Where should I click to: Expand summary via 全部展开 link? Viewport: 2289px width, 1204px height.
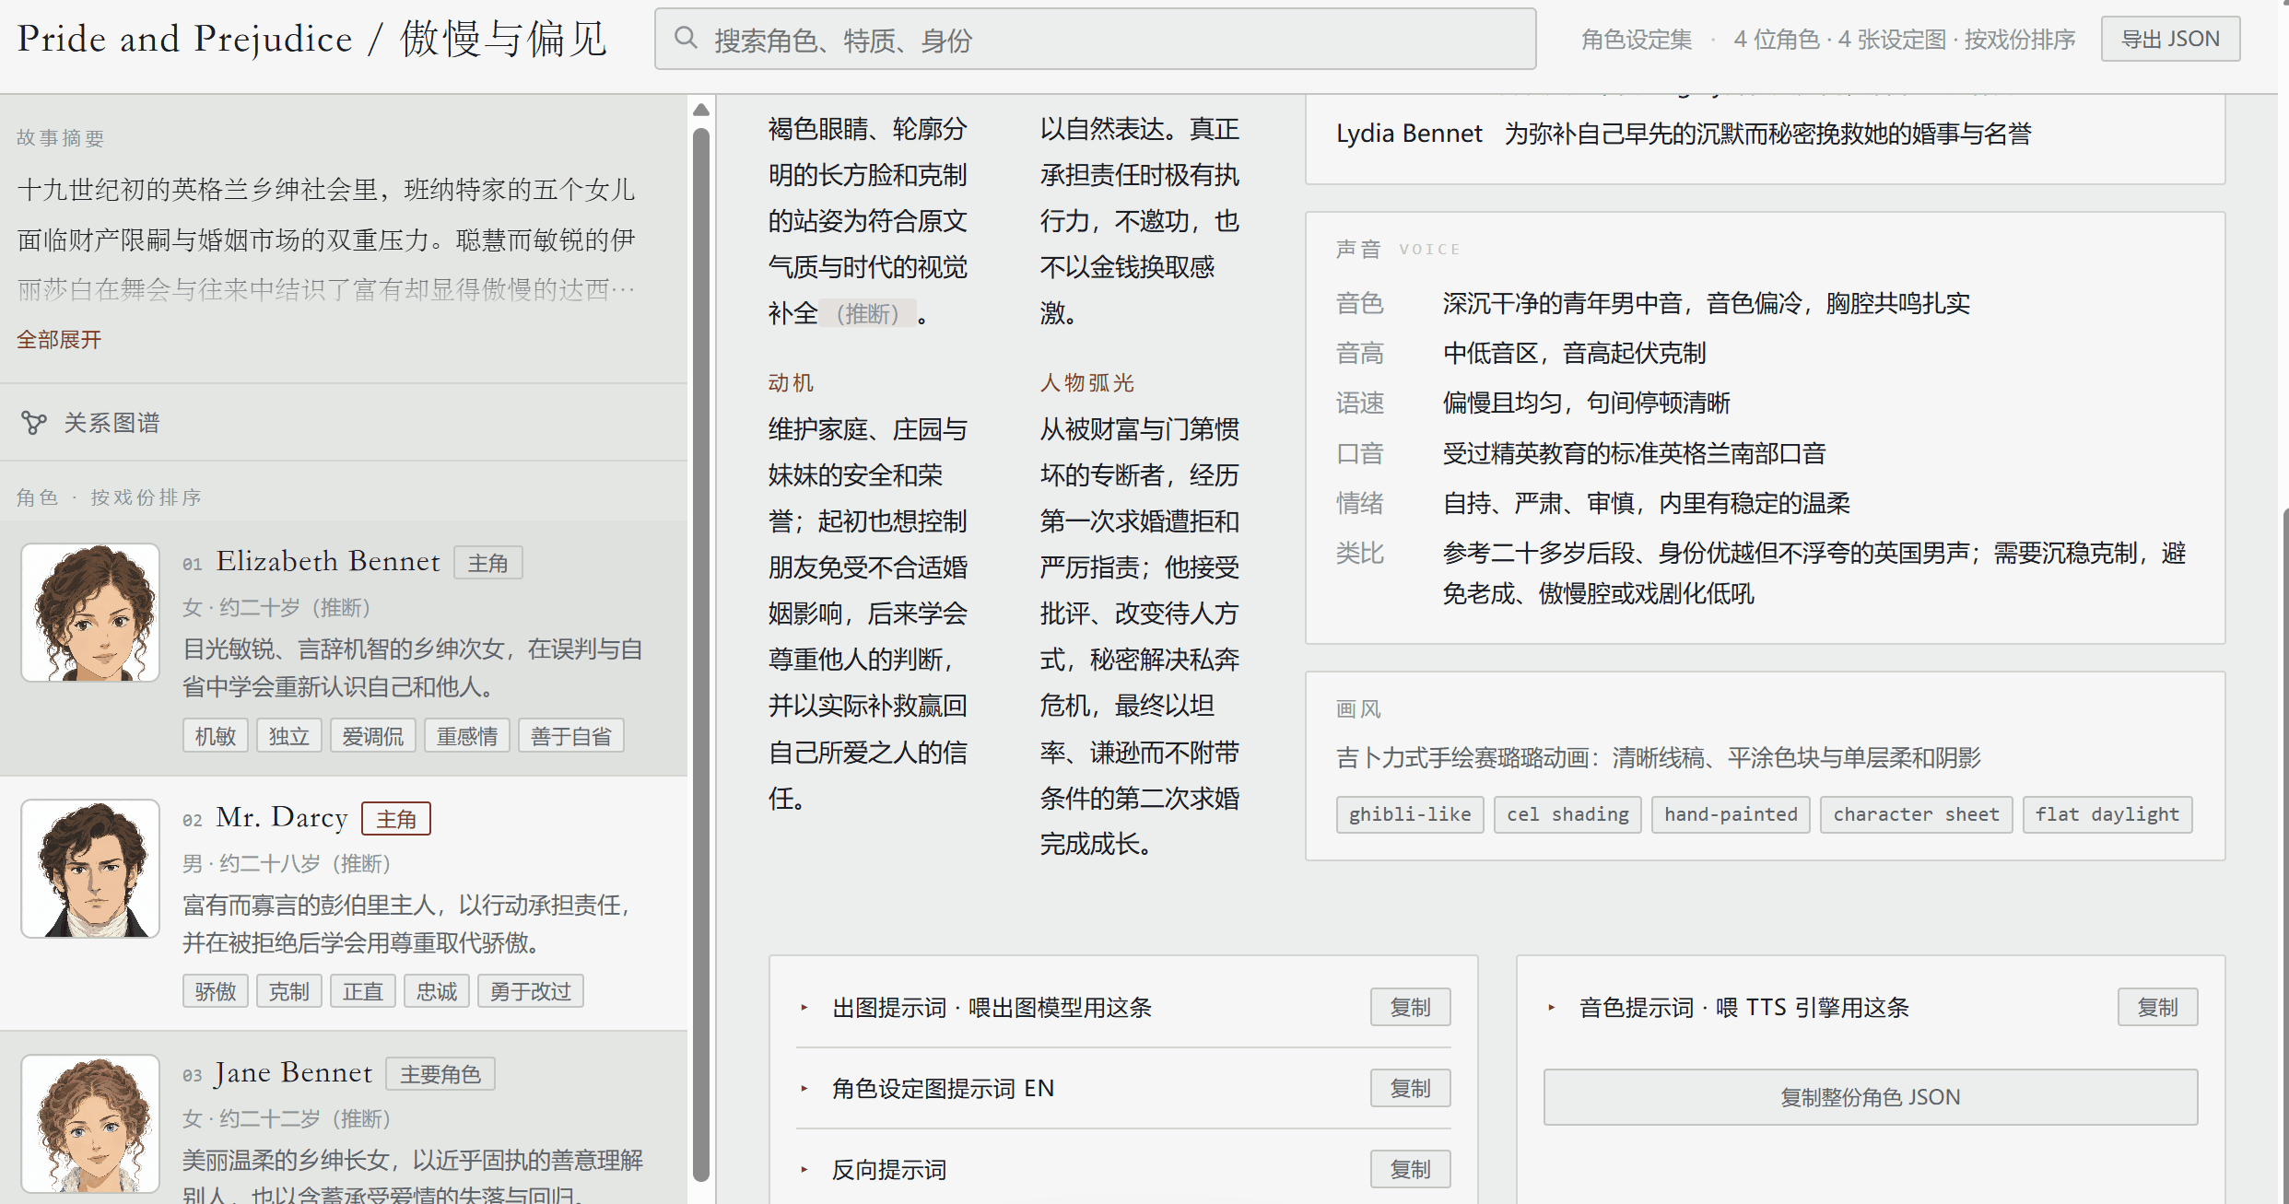(x=59, y=340)
